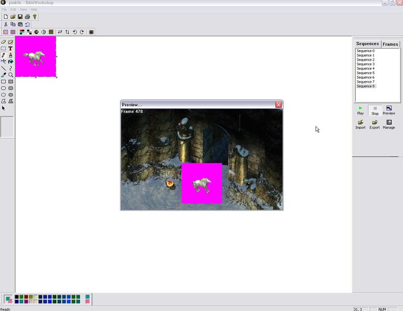The height and width of the screenshot is (311, 403).
Task: Open the Edit menu
Action: click(x=13, y=9)
